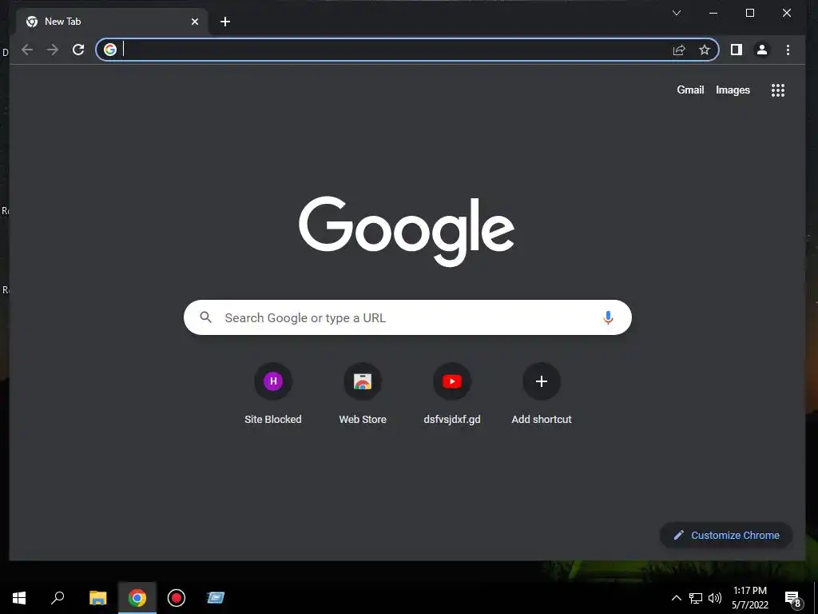818x614 pixels.
Task: Click the magnifier icon in search box
Action: 205,317
